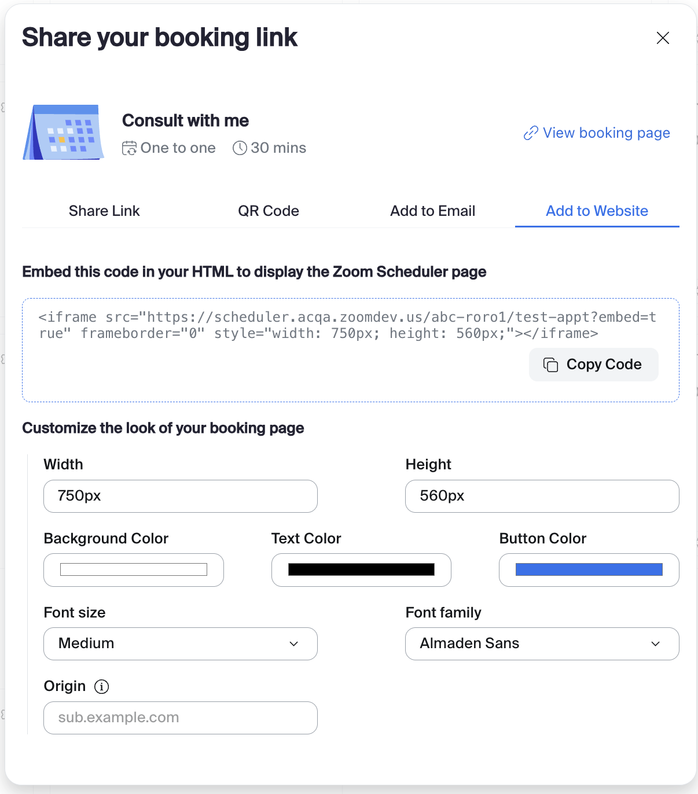Click the copy icon in Copy Code
The width and height of the screenshot is (698, 794).
550,365
